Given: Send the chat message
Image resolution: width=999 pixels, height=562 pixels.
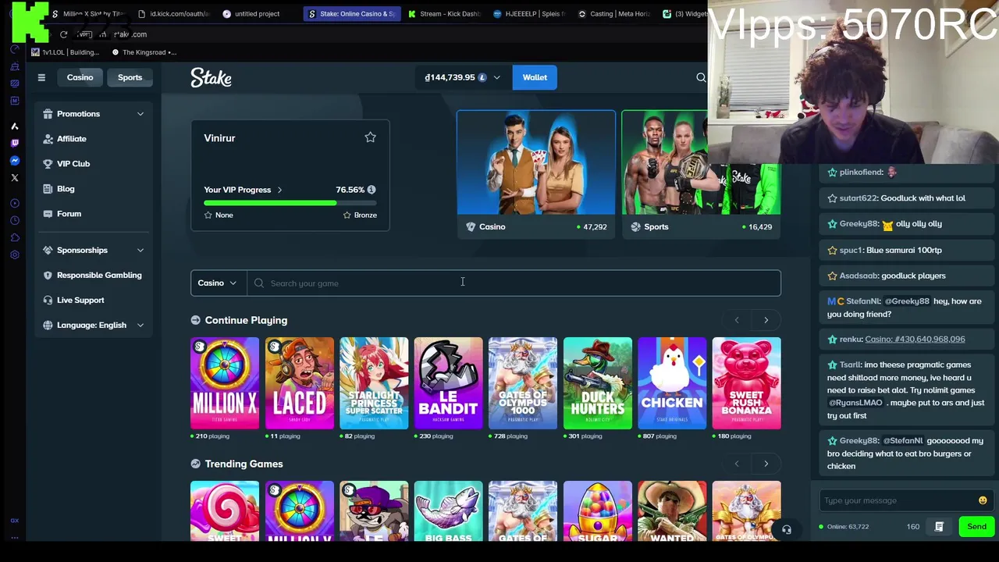Looking at the screenshot, I should pyautogui.click(x=976, y=527).
